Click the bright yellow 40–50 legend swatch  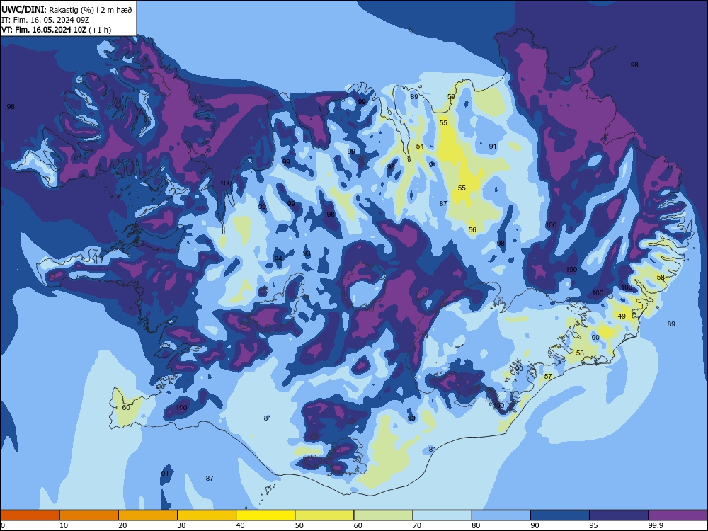265,515
